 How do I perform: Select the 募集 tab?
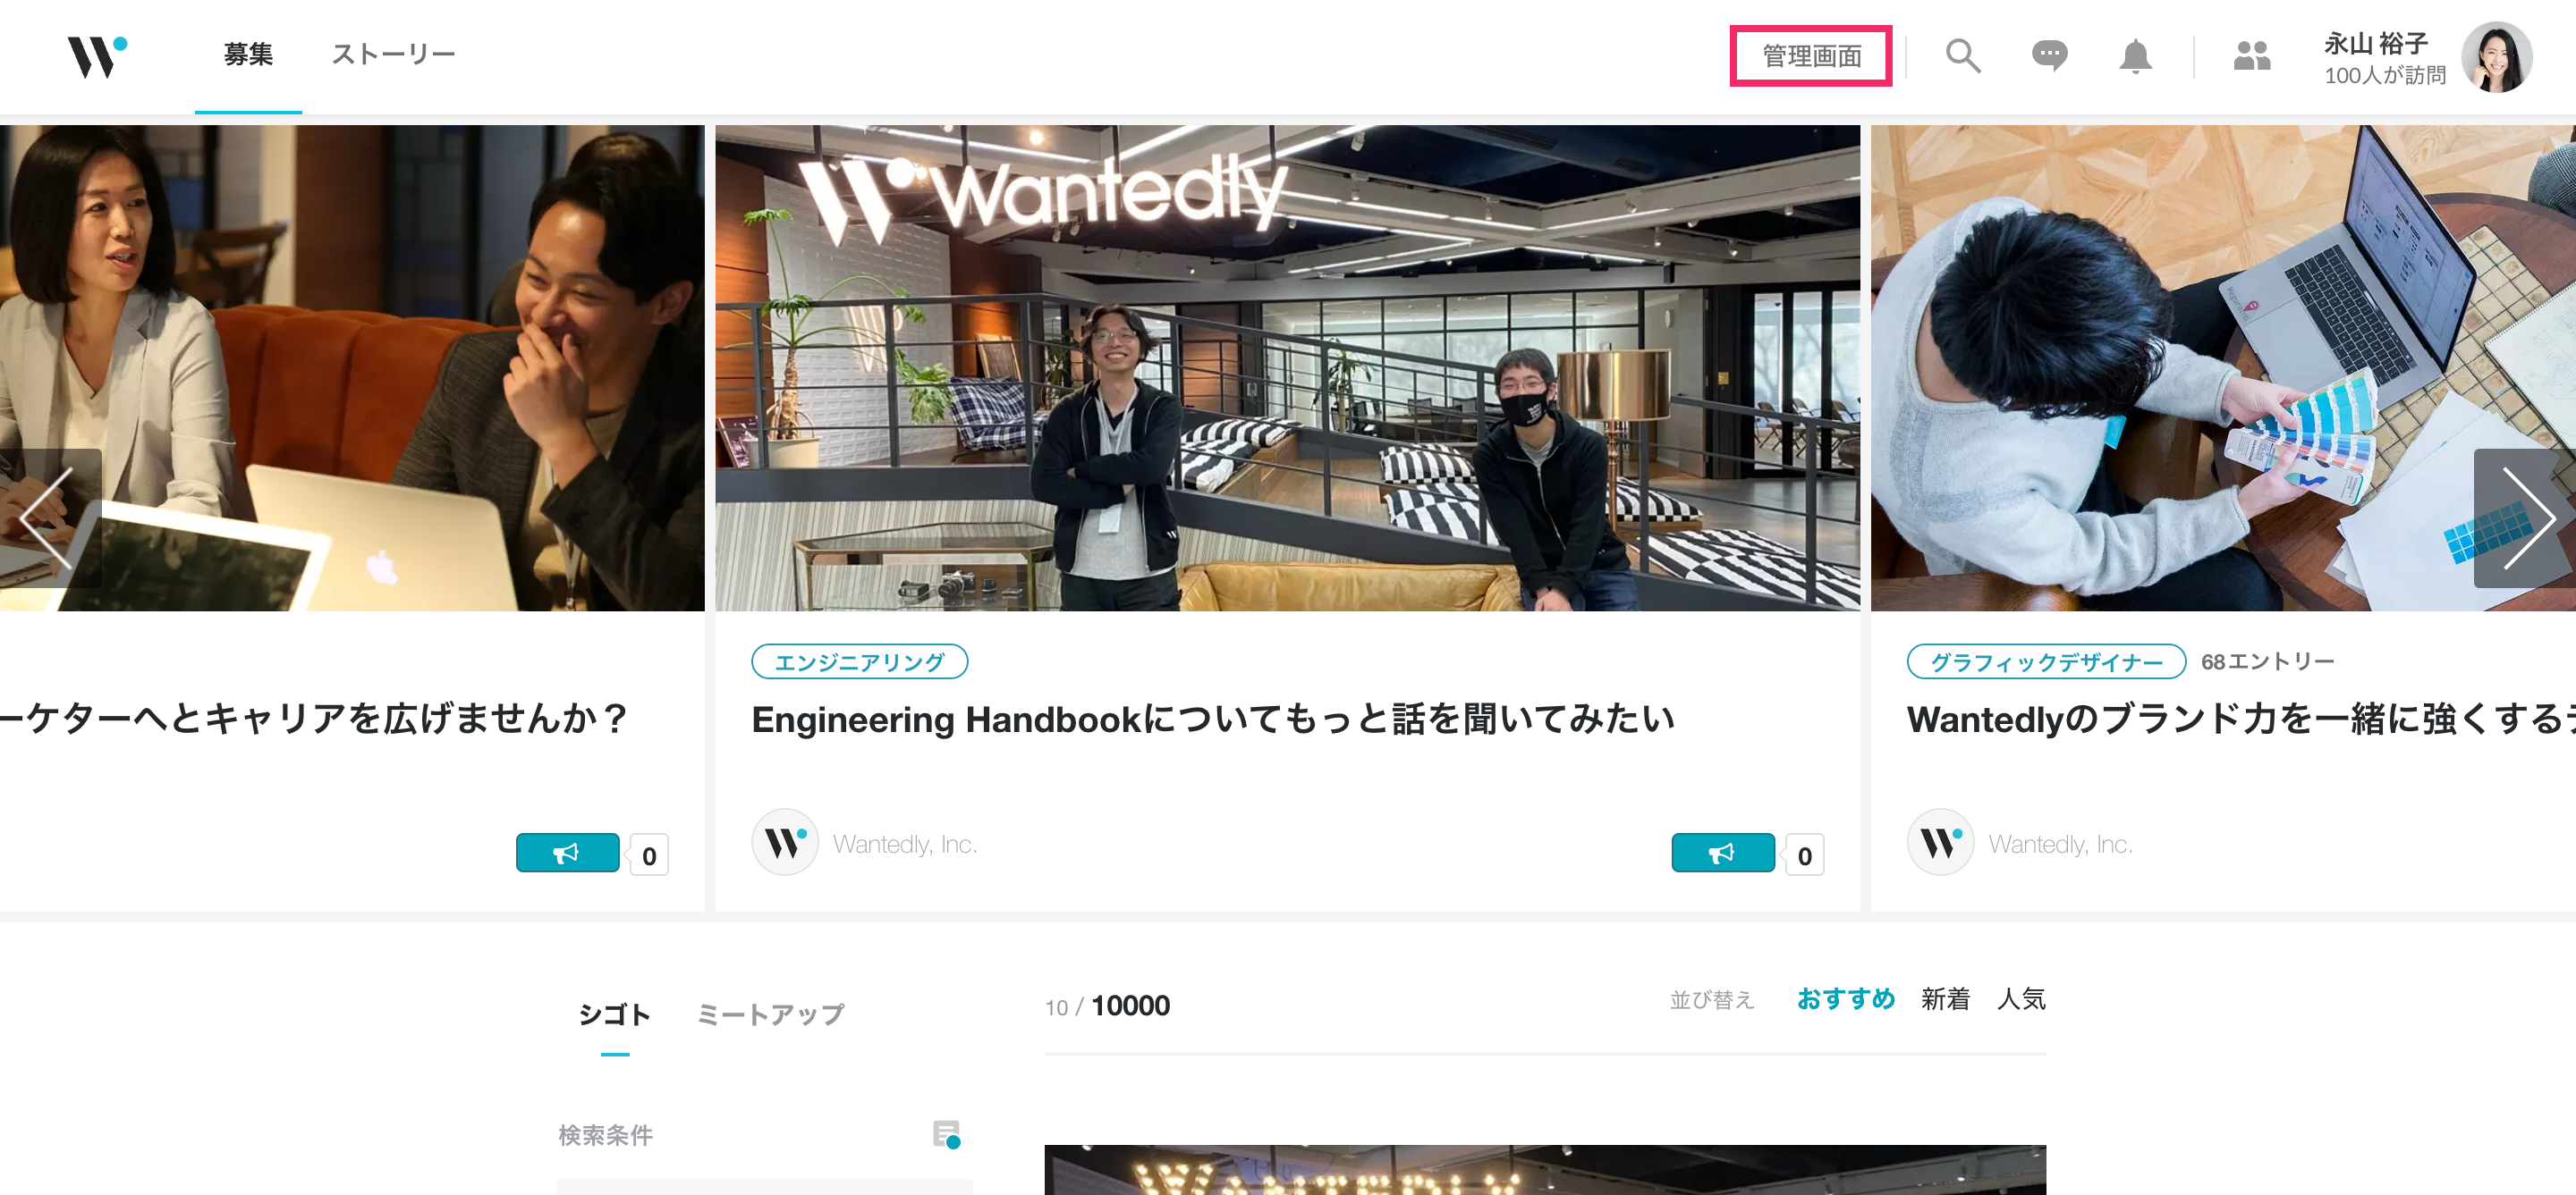(x=248, y=55)
